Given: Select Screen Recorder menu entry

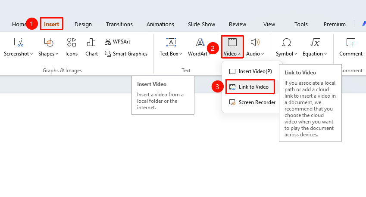Looking at the screenshot, I should click(252, 102).
